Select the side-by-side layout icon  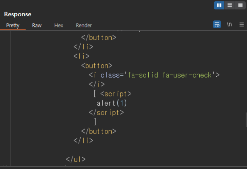pos(219,5)
